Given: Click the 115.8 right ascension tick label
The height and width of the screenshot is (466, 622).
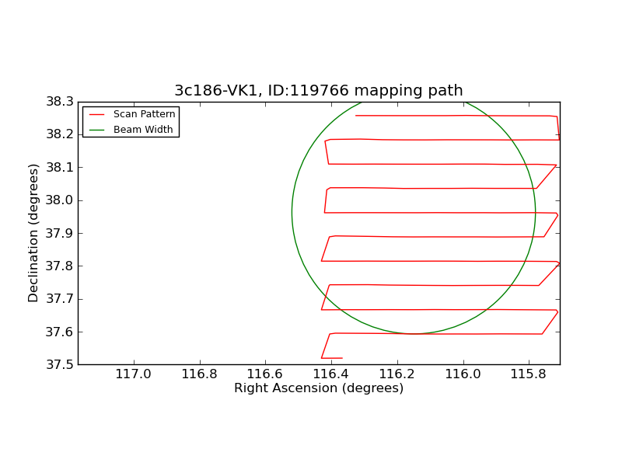Looking at the screenshot, I should coord(529,374).
